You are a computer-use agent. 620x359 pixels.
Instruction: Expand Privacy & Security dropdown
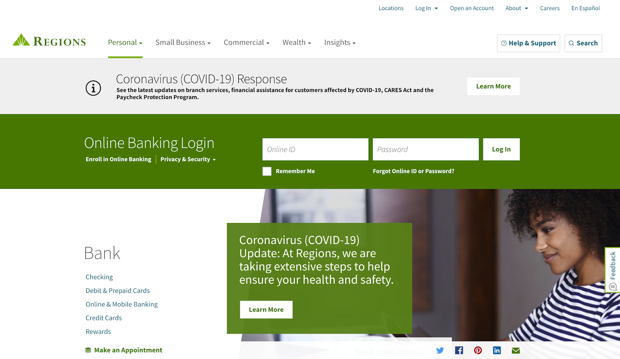point(188,159)
